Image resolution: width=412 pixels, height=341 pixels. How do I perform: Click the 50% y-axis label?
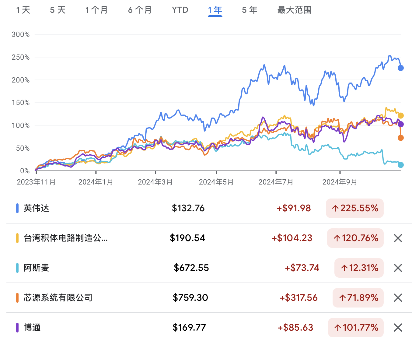click(x=23, y=148)
